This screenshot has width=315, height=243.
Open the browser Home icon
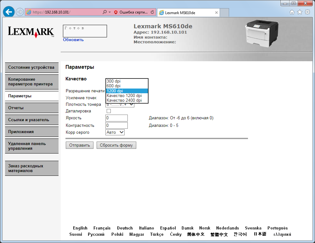coord(292,12)
